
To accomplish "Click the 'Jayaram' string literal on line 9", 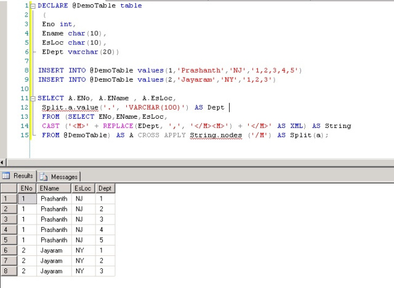I will pyautogui.click(x=196, y=79).
